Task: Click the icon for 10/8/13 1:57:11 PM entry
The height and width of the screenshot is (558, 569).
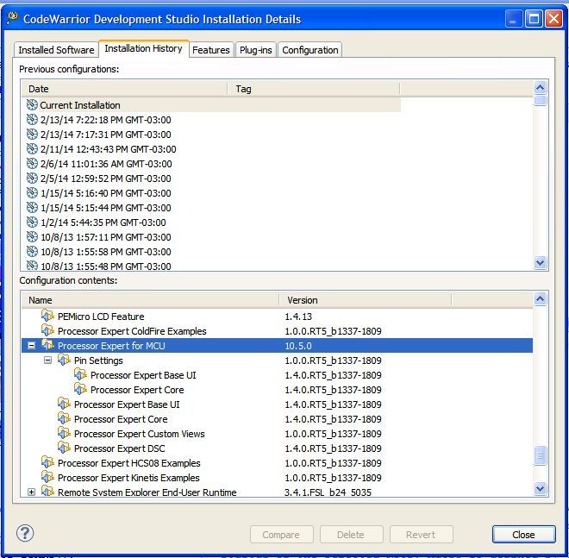Action: point(32,236)
